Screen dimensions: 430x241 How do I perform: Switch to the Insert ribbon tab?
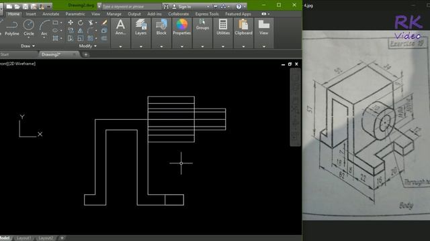click(31, 13)
